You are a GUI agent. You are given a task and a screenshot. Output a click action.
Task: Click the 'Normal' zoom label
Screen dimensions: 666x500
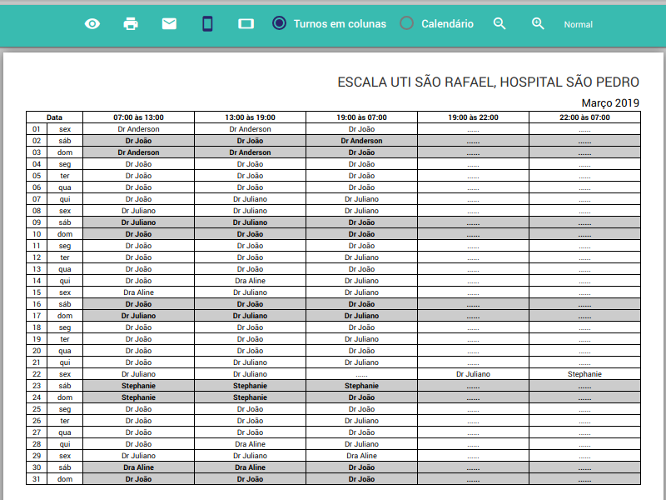[578, 25]
